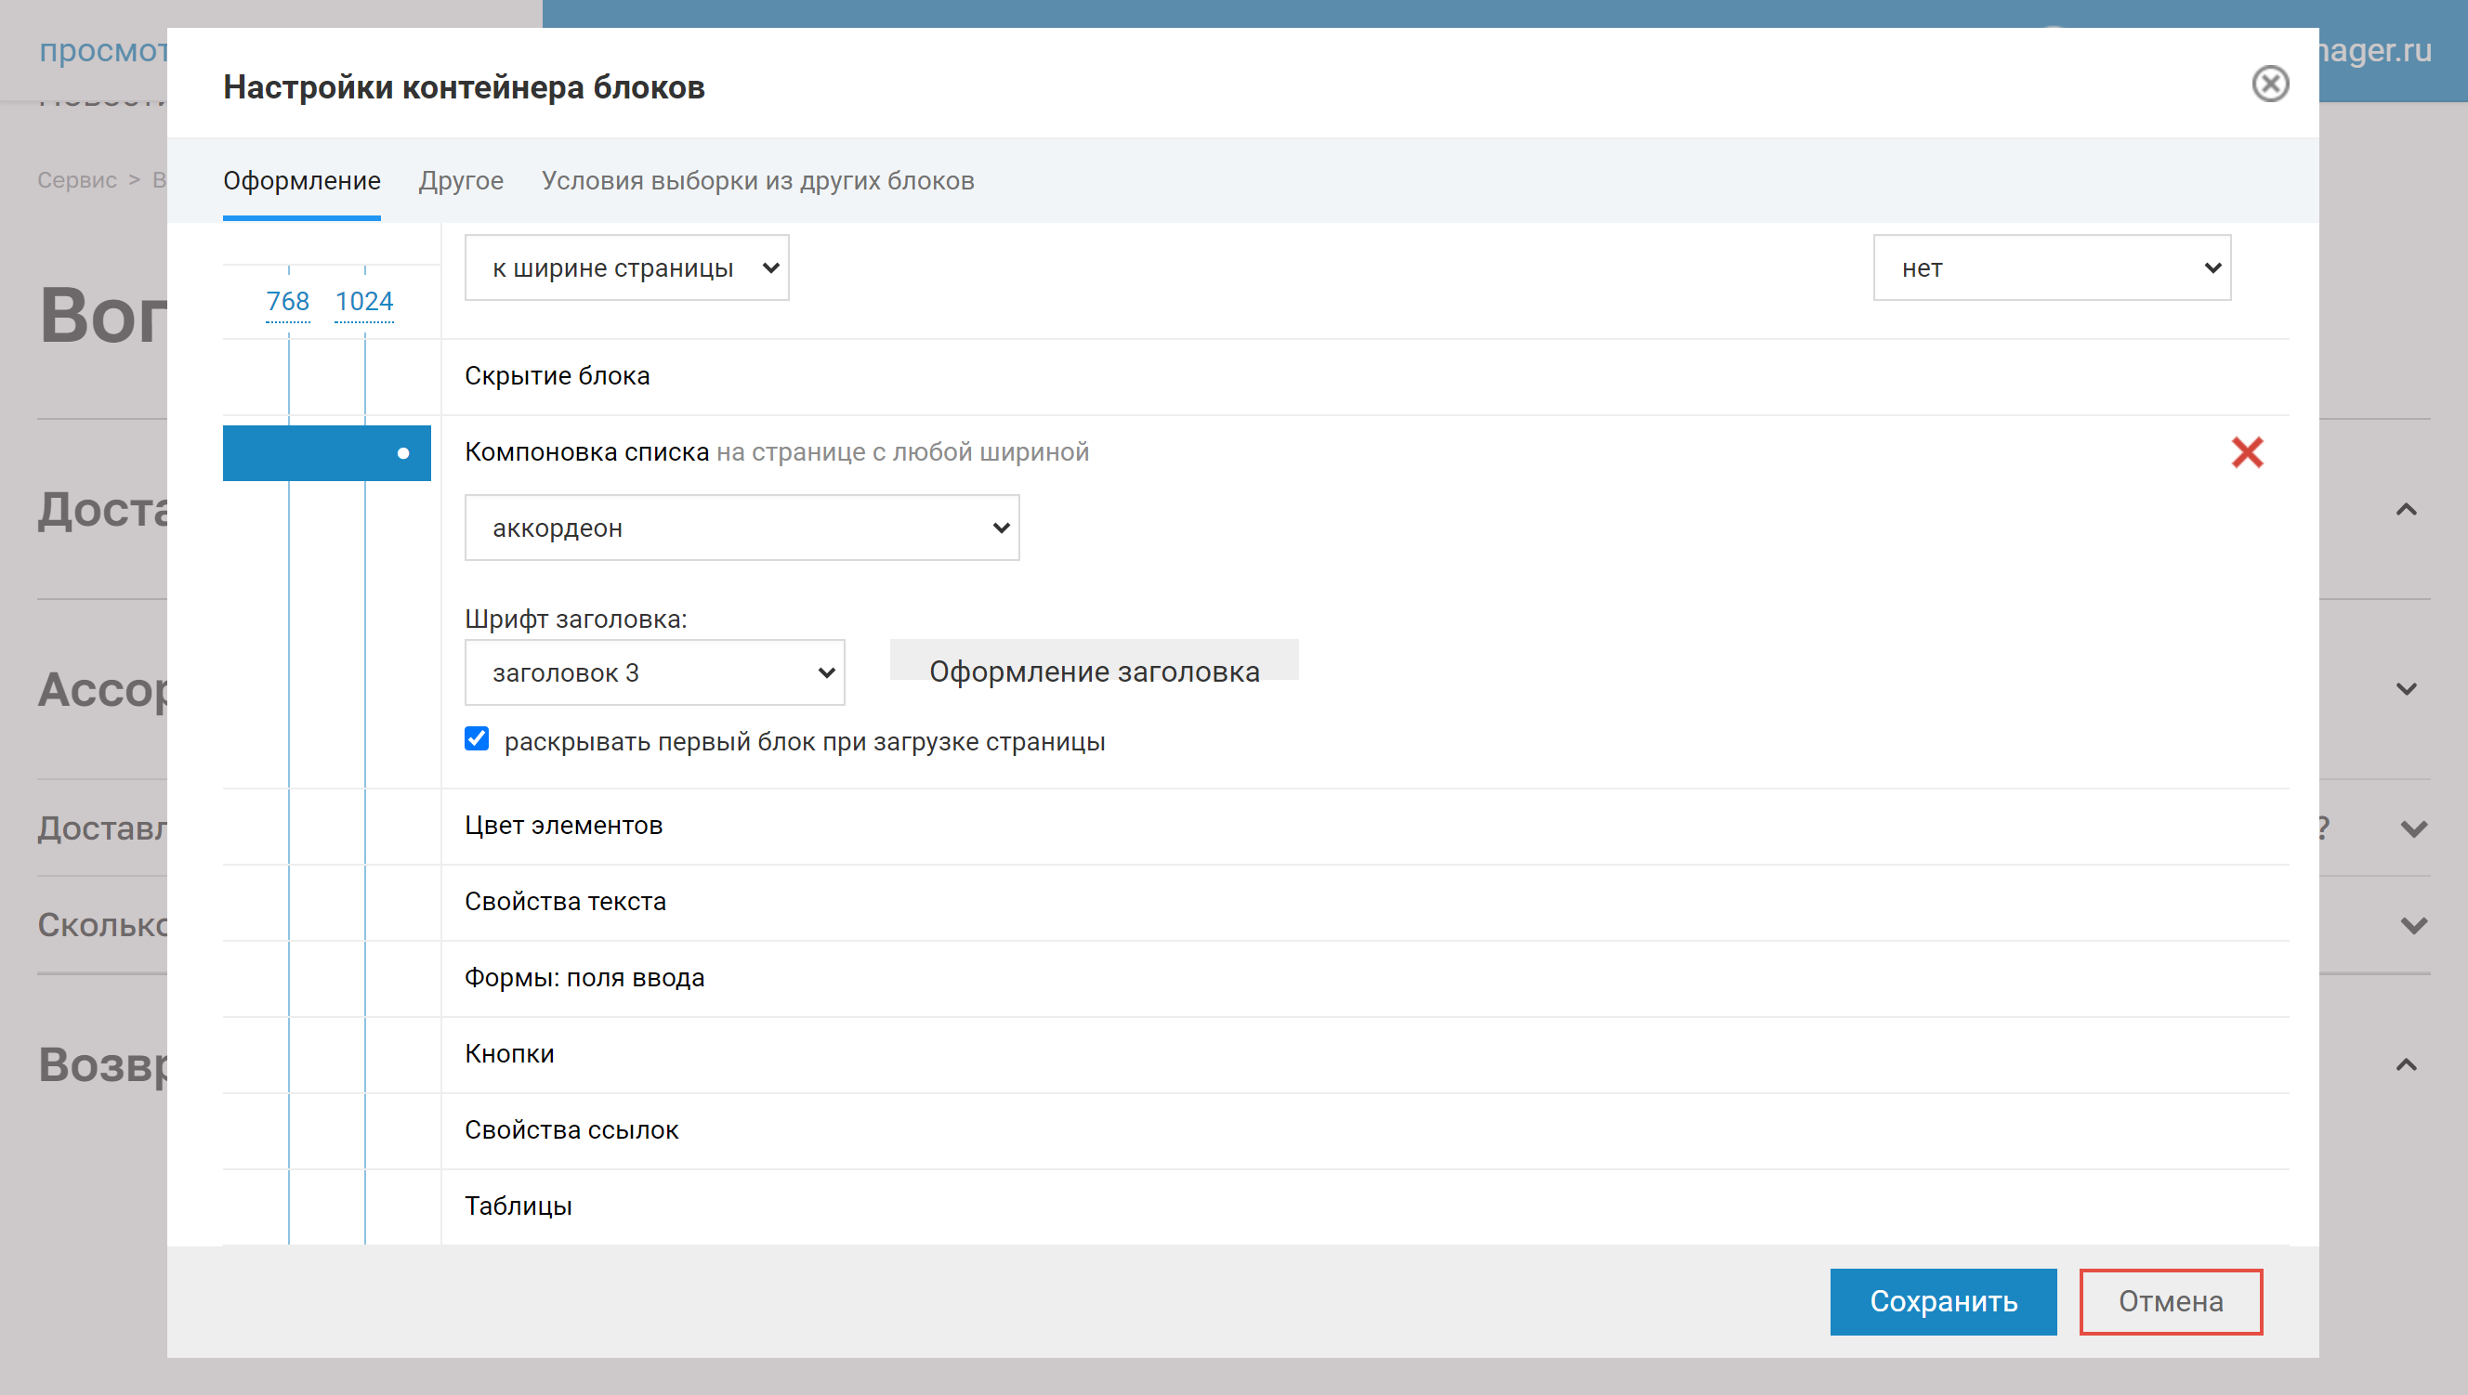The width and height of the screenshot is (2468, 1395).
Task: Switch to the 'Другое' tab
Action: [x=461, y=181]
